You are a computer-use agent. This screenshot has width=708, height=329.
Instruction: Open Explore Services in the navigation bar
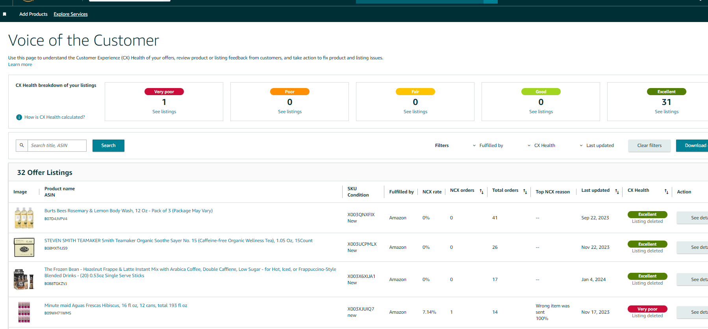click(71, 14)
